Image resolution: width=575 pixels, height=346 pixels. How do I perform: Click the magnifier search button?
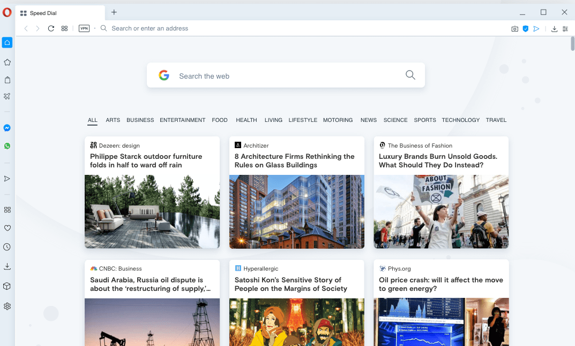tap(410, 75)
